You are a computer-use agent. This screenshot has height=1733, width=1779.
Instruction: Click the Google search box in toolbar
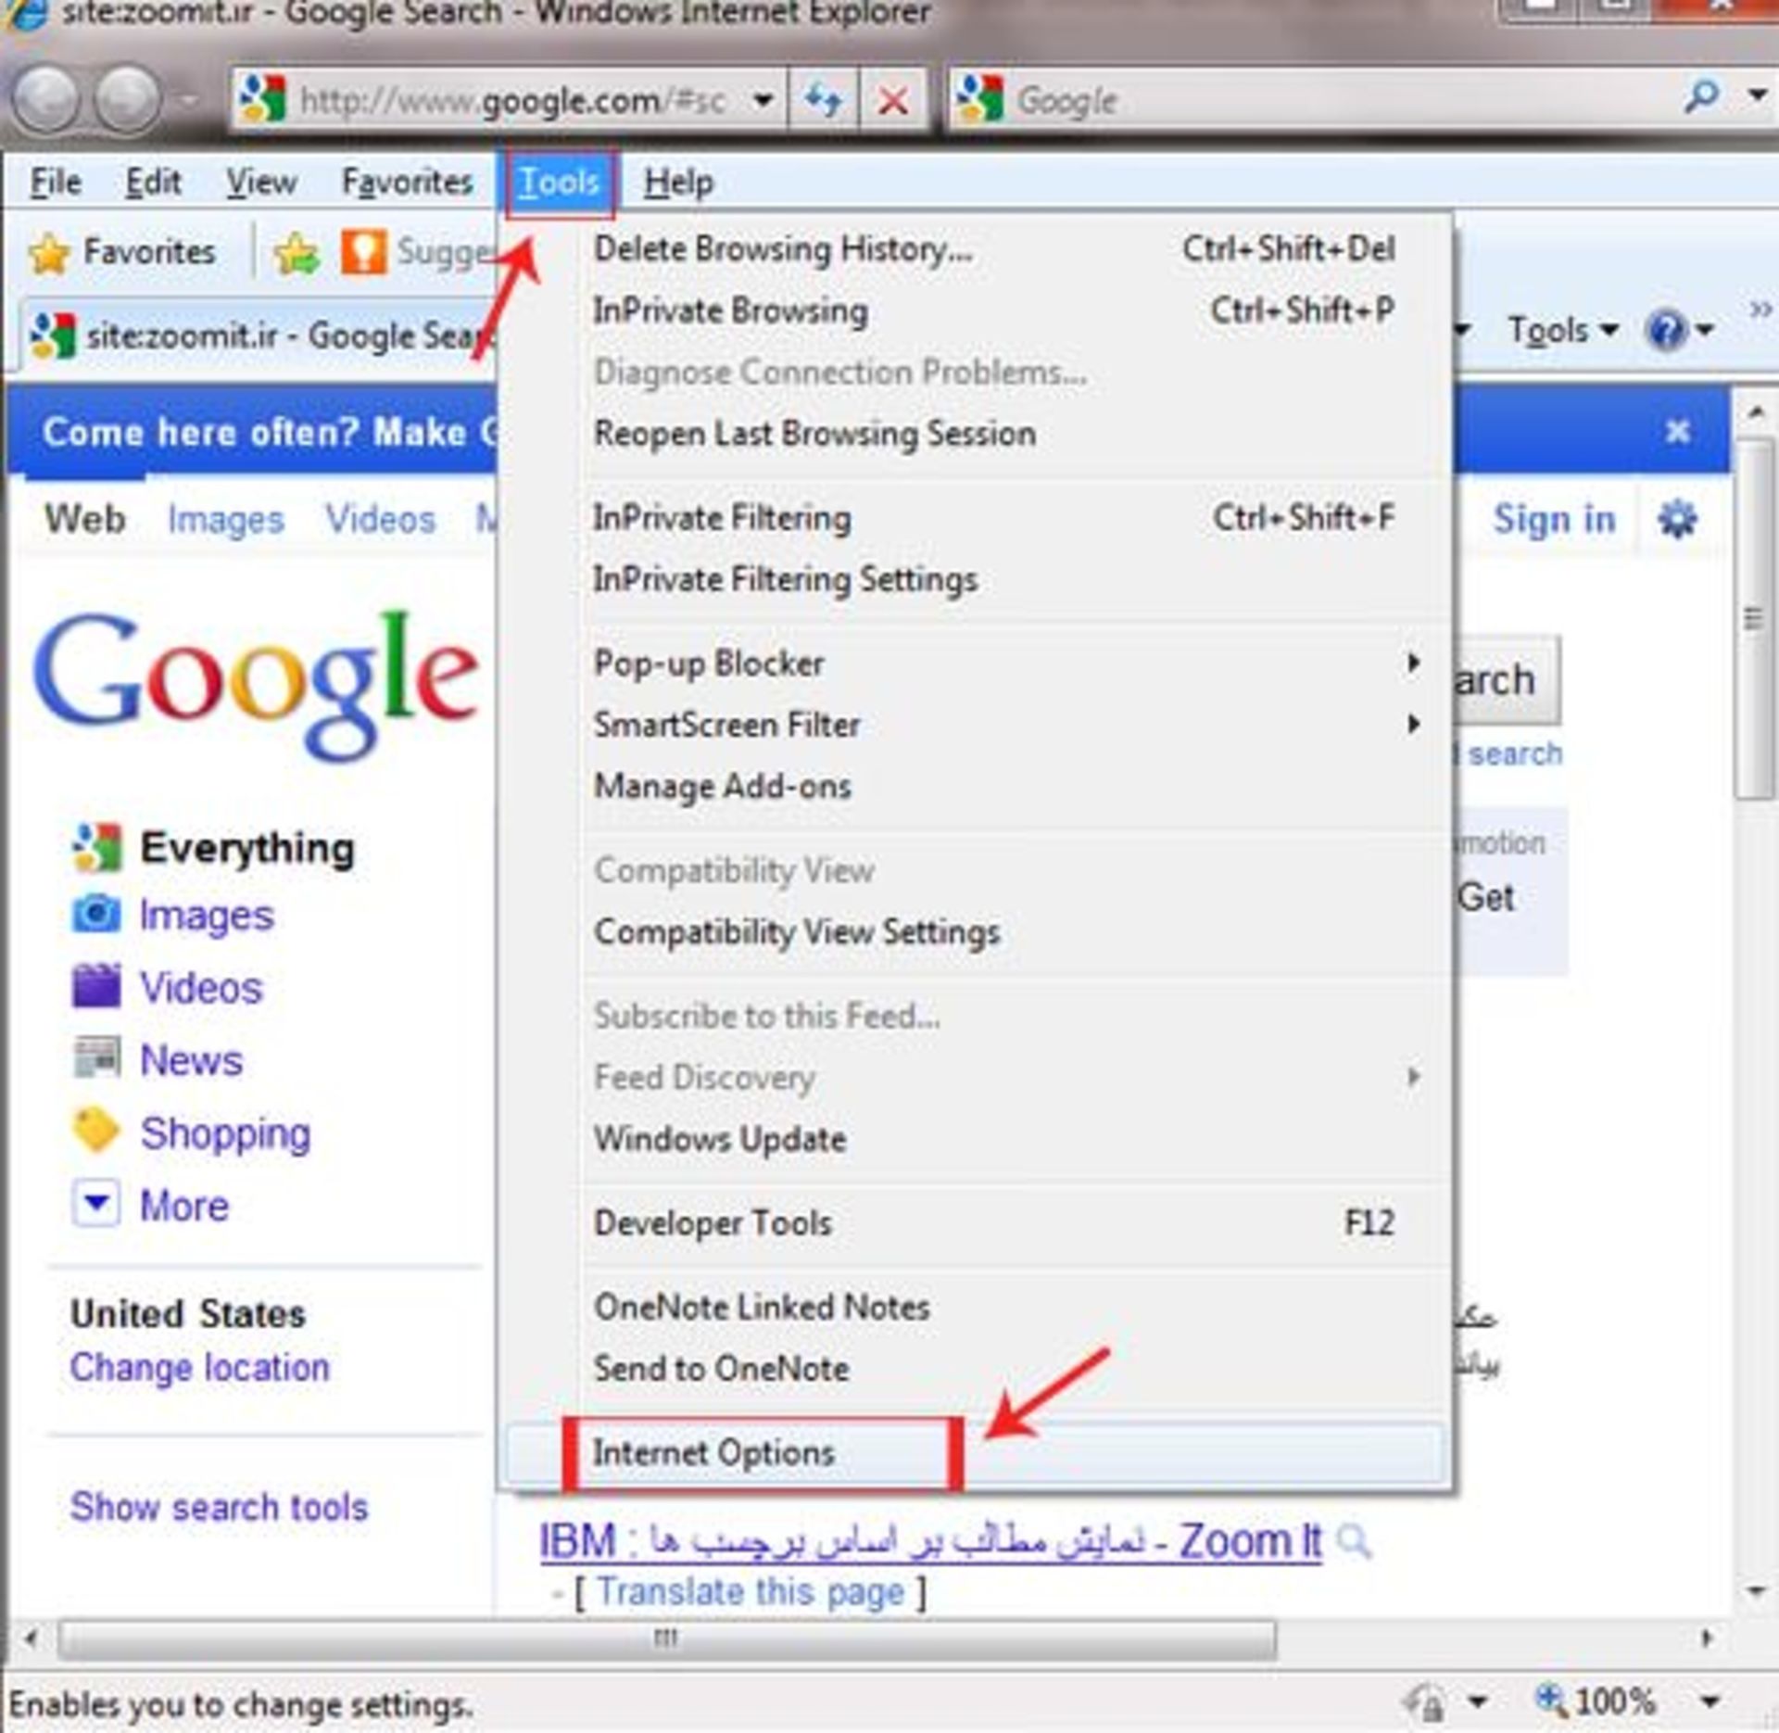(1316, 99)
